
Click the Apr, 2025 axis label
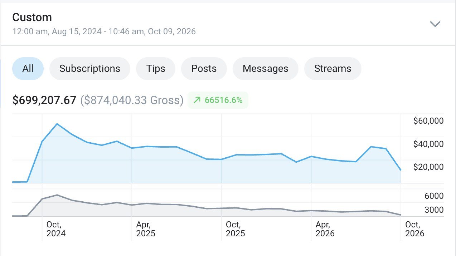pos(146,229)
